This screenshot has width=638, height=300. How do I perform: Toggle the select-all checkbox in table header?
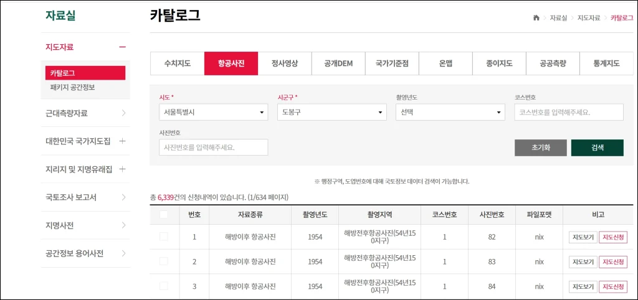164,215
